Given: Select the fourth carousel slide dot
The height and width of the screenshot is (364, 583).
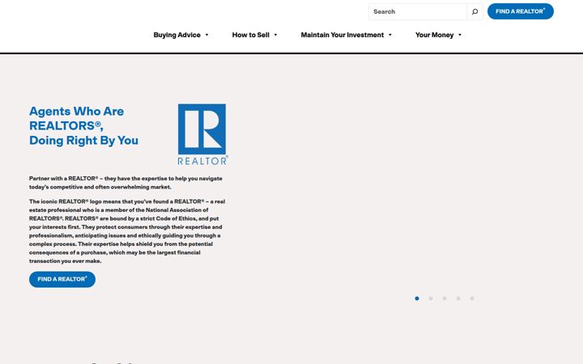Looking at the screenshot, I should (458, 298).
